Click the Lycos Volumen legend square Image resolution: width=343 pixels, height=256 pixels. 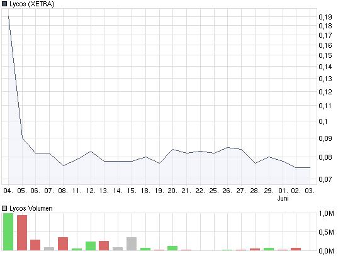(4, 208)
